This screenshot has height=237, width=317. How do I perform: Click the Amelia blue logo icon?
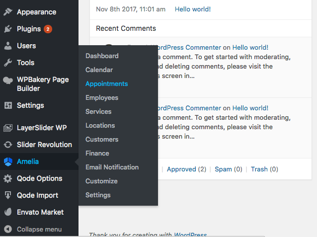tap(8, 161)
